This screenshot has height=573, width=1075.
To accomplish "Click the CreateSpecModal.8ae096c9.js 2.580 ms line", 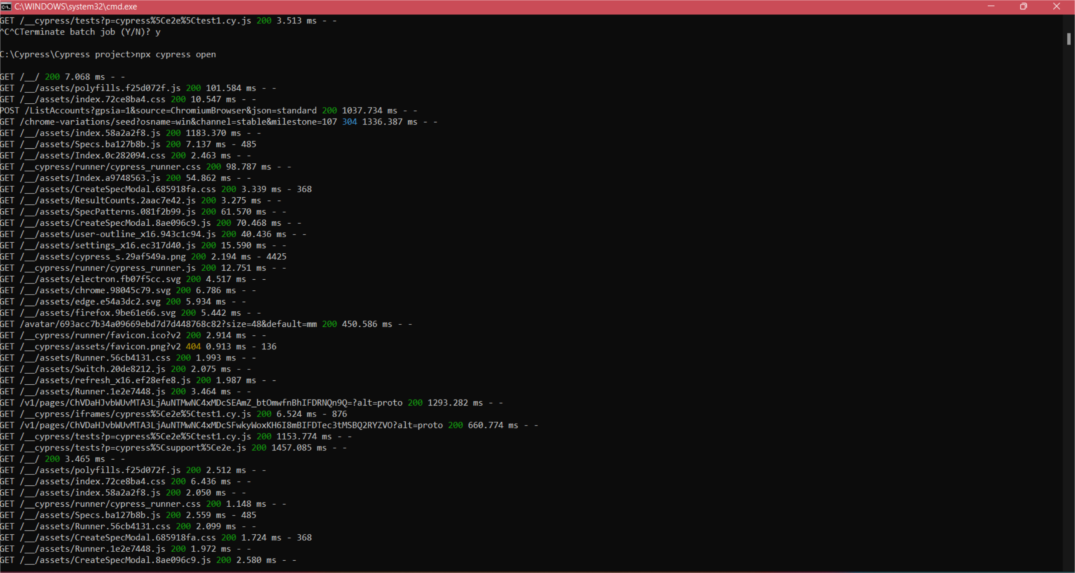I will point(148,560).
